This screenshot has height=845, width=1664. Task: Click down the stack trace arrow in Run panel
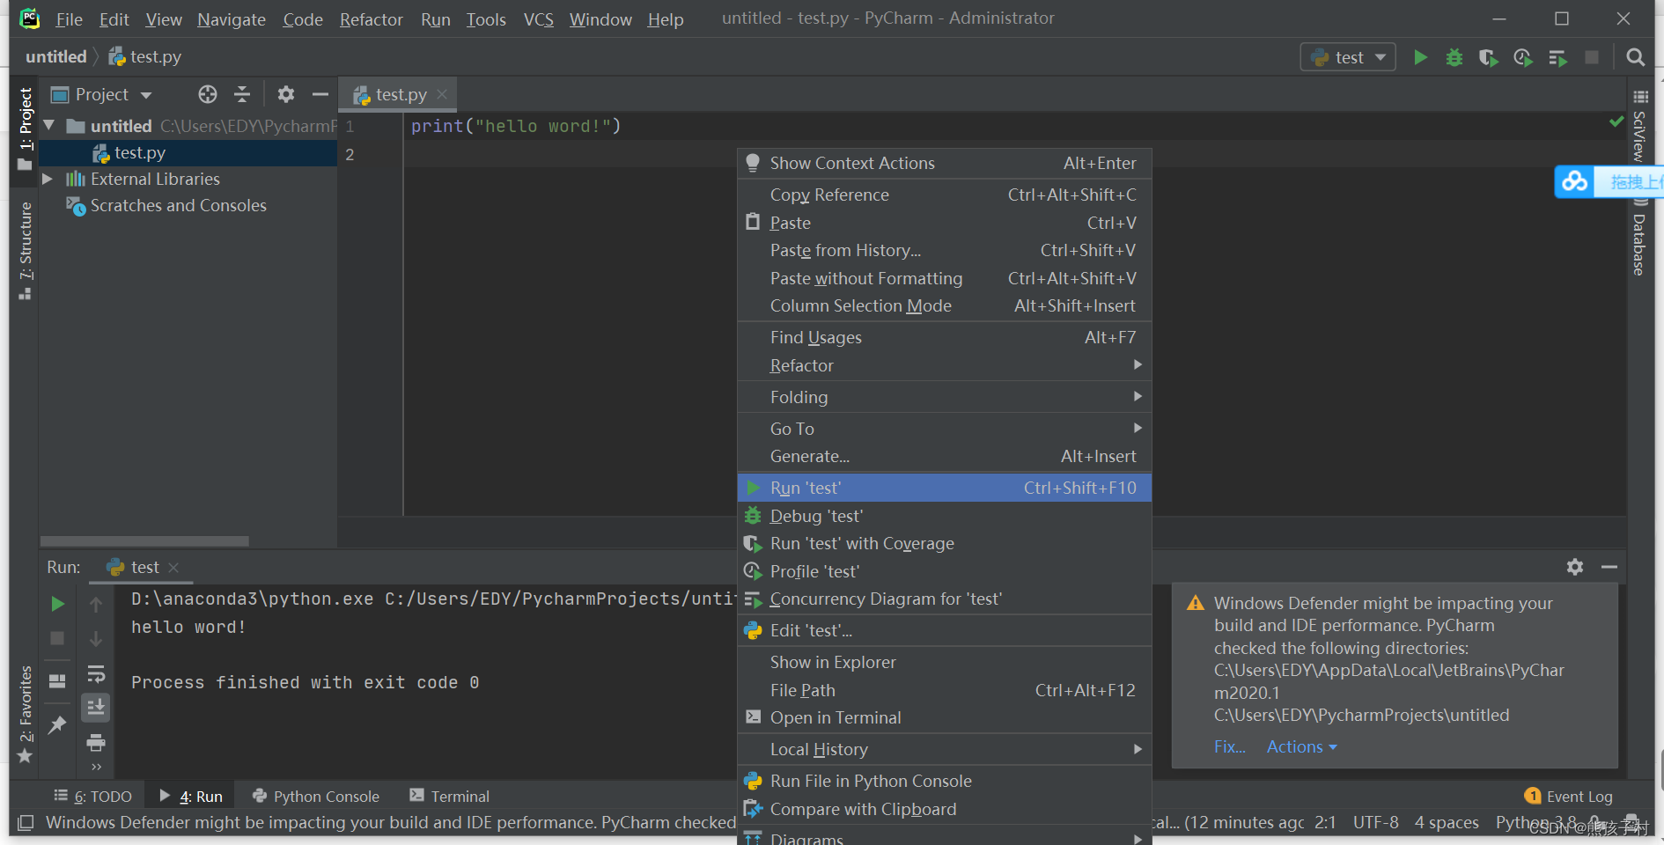pyautogui.click(x=96, y=638)
